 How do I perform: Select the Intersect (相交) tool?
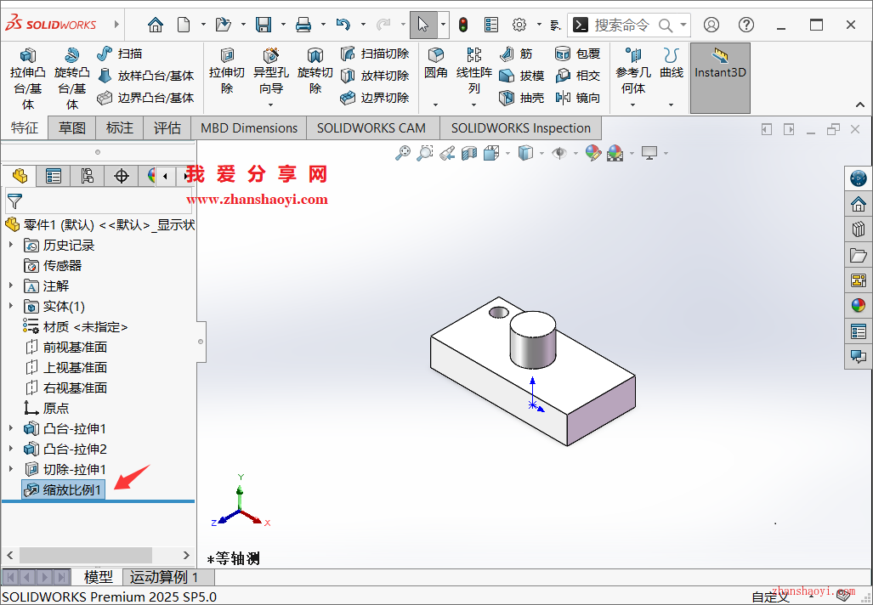pyautogui.click(x=577, y=76)
